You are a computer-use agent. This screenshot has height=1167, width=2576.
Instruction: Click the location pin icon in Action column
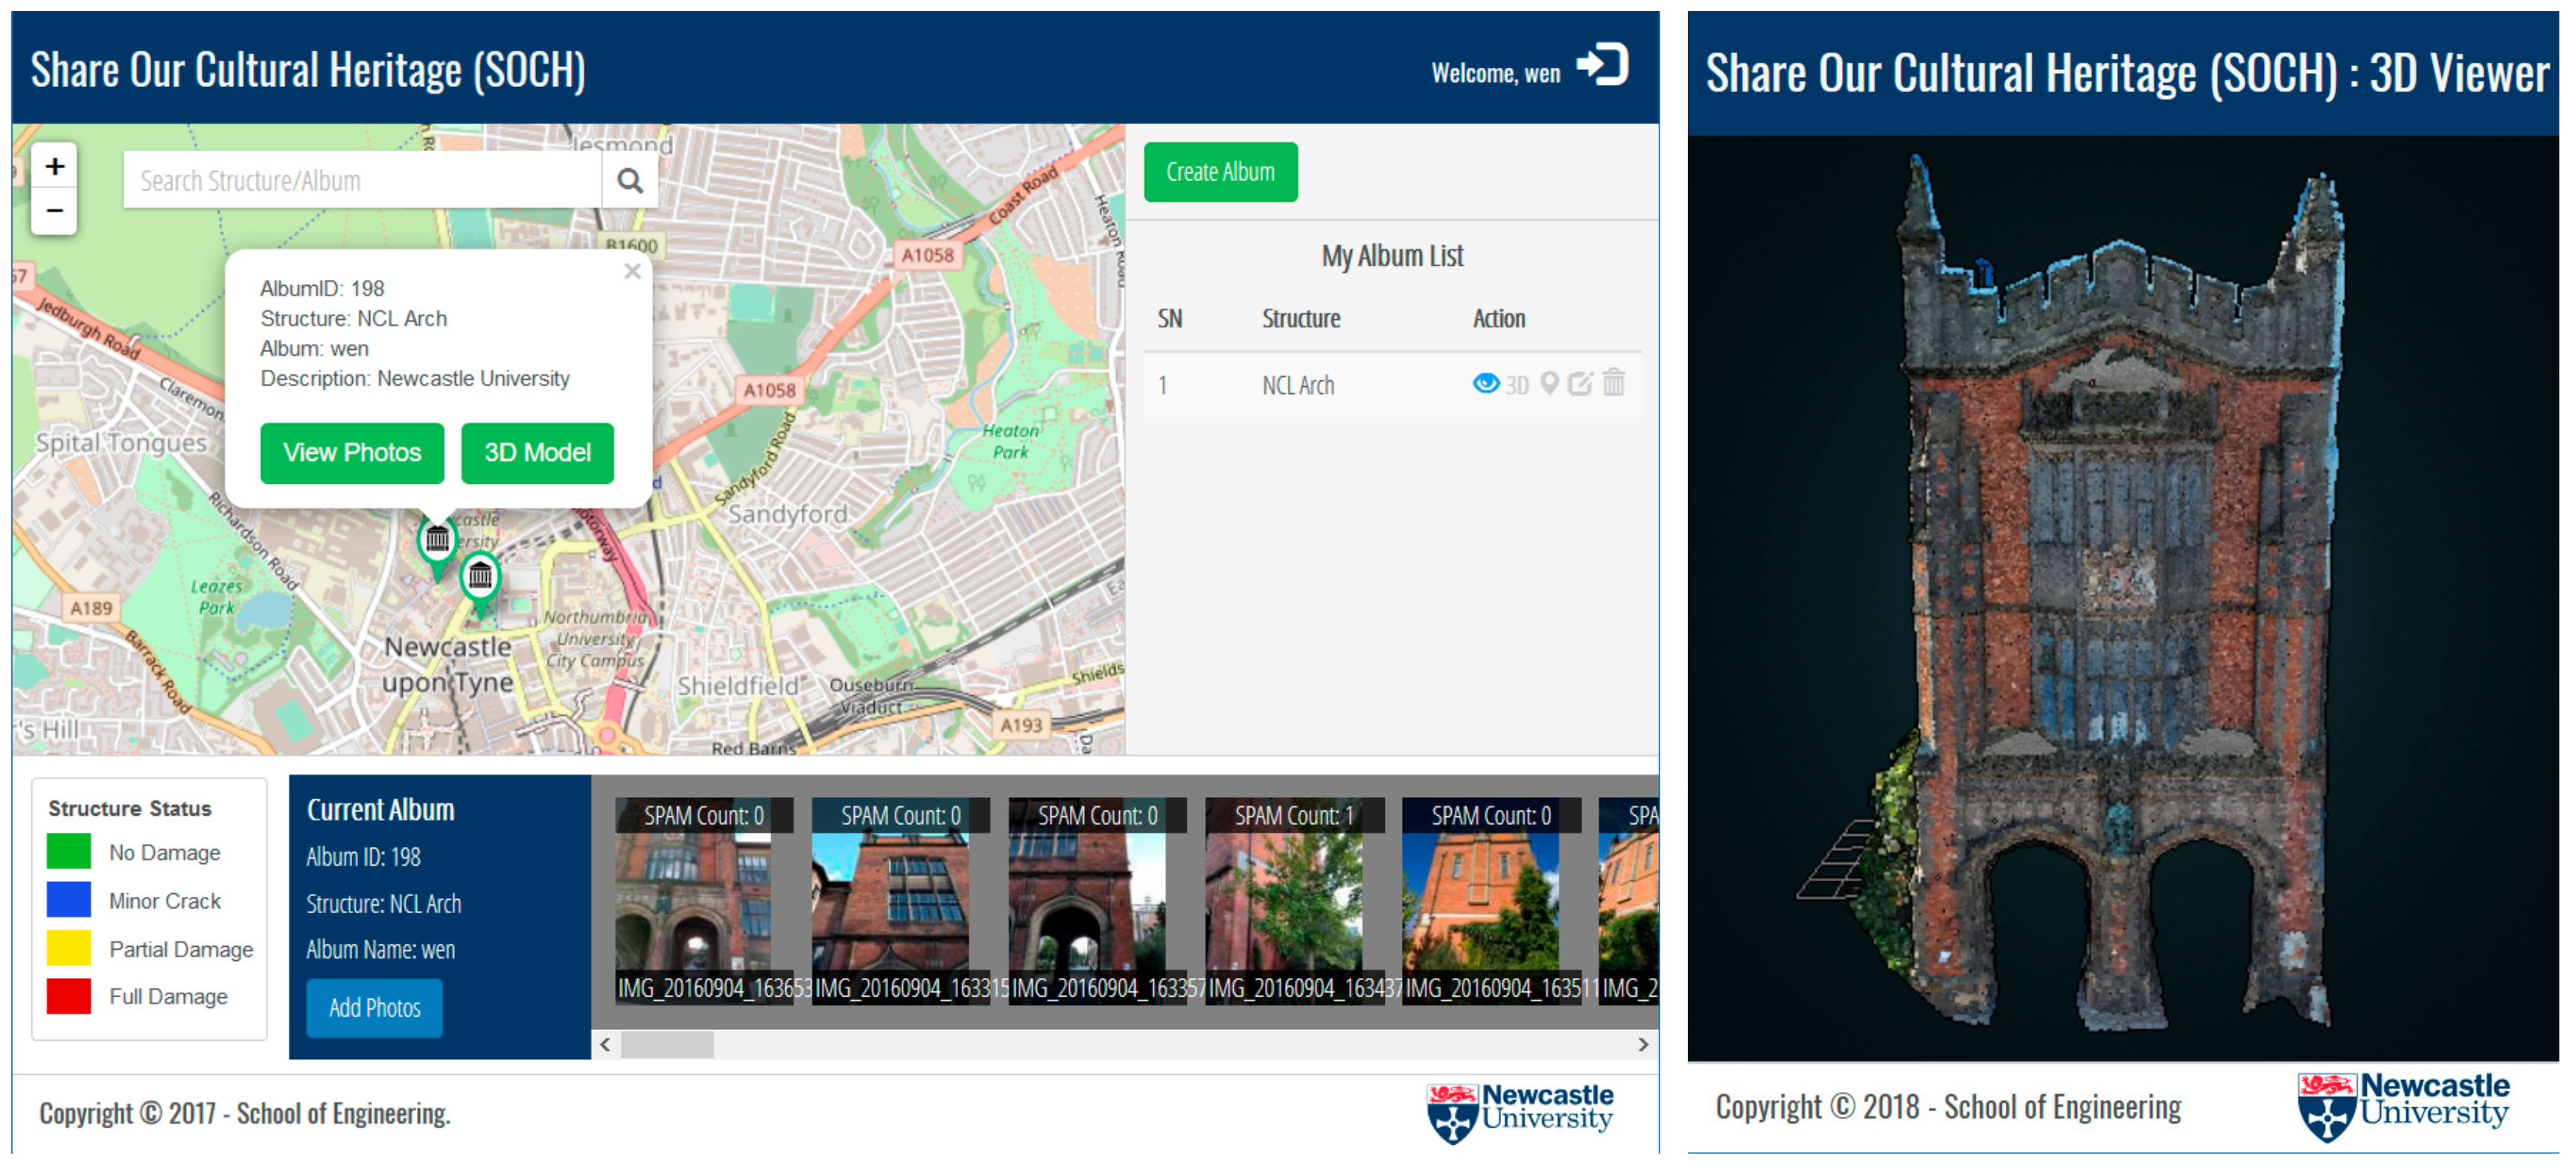[x=1549, y=383]
